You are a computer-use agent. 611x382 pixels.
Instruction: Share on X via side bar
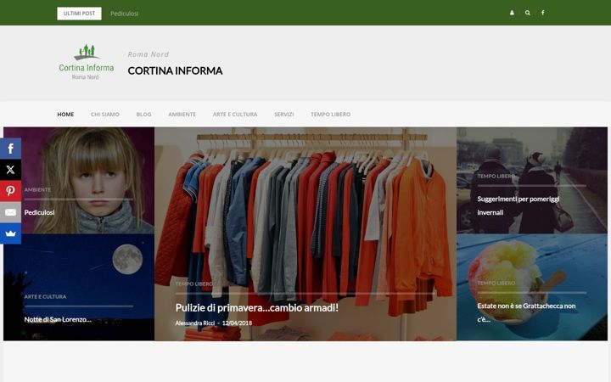pyautogui.click(x=10, y=170)
